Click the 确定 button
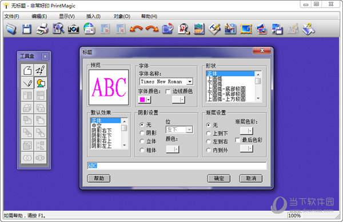The image size is (343, 222). tap(219, 179)
